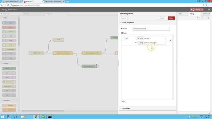Select the link node in output category

(x=9, y=73)
